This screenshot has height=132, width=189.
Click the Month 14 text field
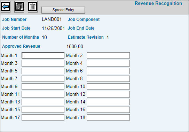tap(108, 102)
